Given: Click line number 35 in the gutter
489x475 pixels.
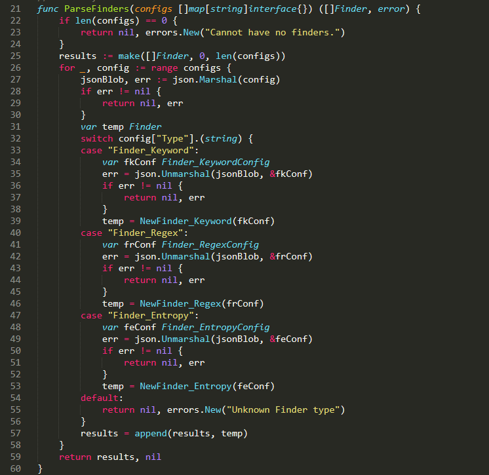Looking at the screenshot, I should point(15,174).
